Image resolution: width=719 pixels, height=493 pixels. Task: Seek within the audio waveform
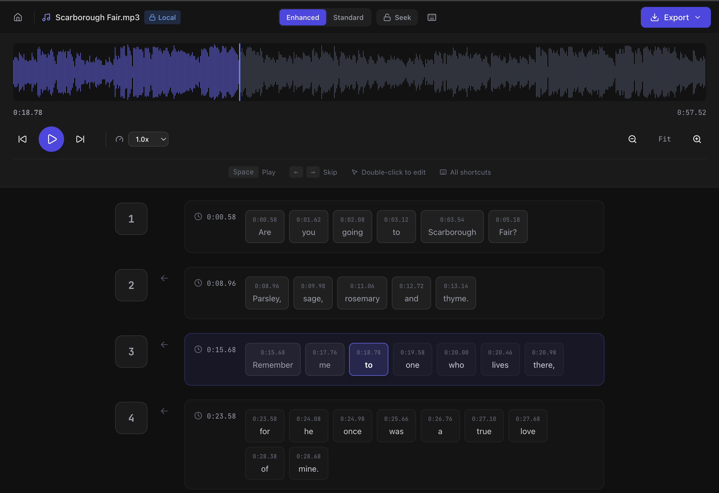click(x=433, y=72)
